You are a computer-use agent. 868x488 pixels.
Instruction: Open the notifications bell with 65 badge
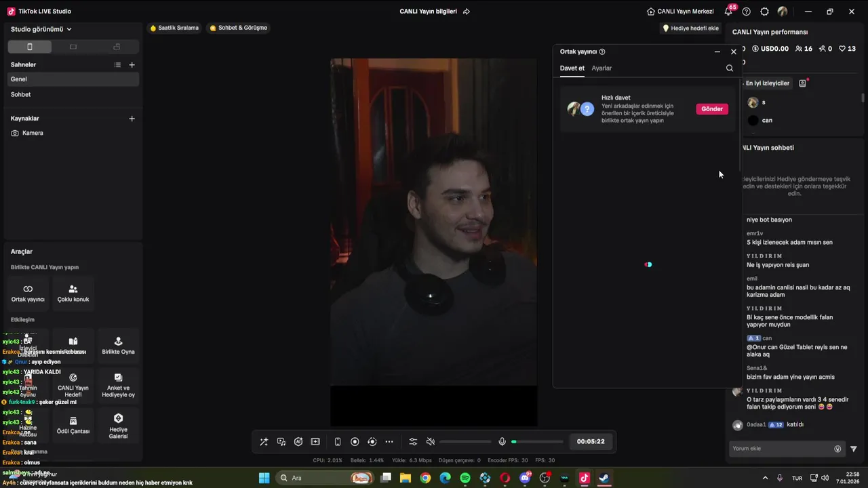coord(729,11)
